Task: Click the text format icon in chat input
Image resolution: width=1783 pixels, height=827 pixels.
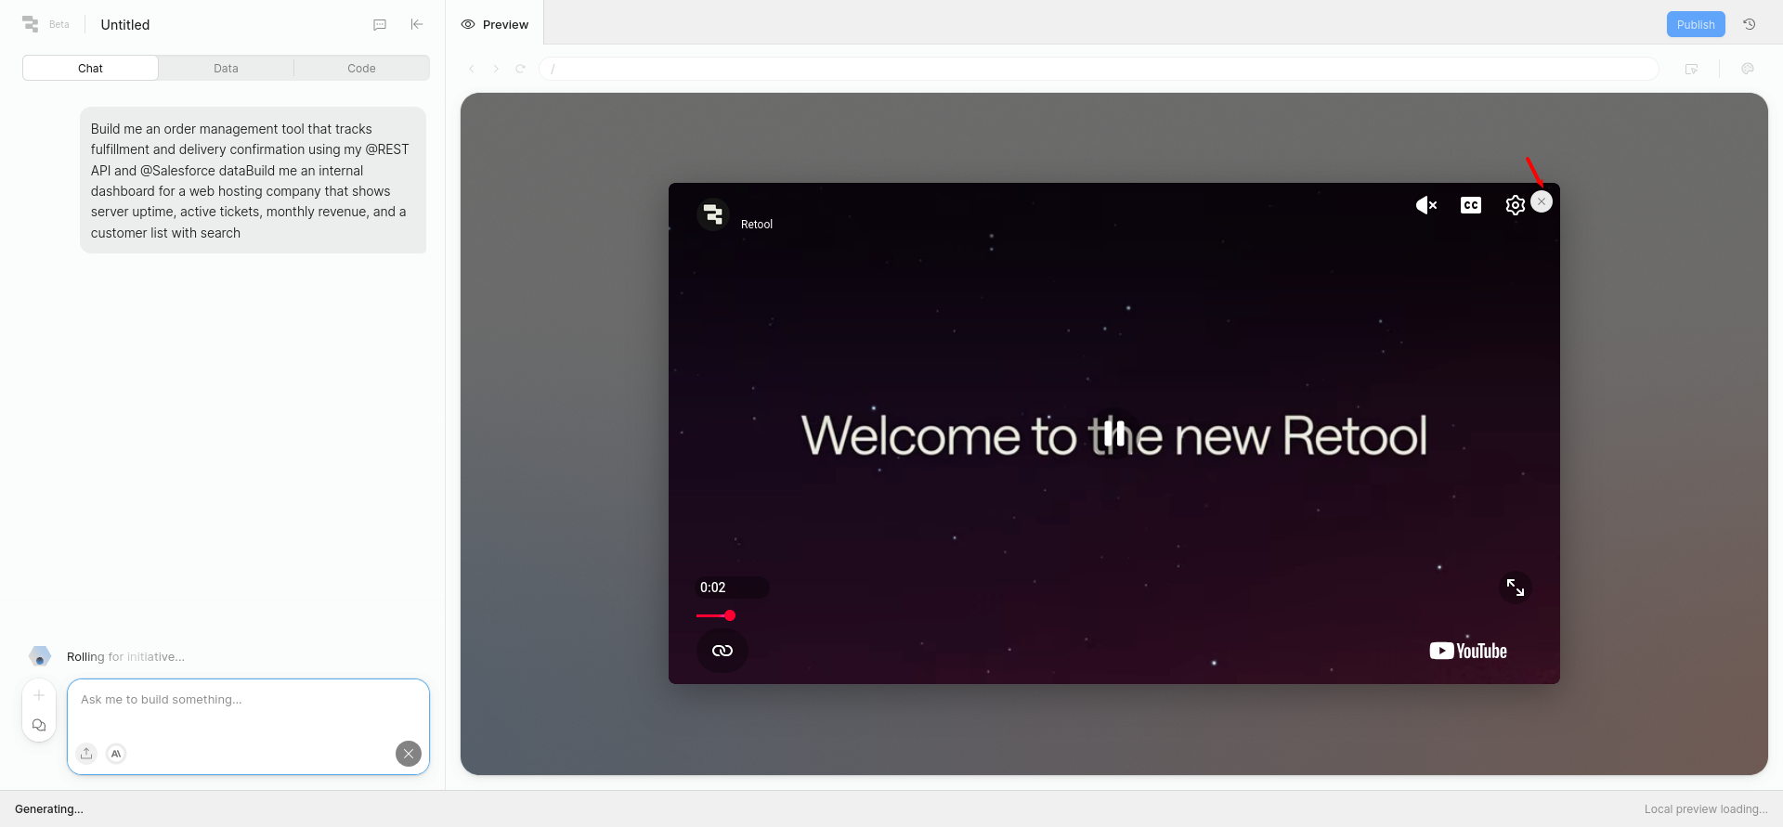Action: [x=116, y=754]
